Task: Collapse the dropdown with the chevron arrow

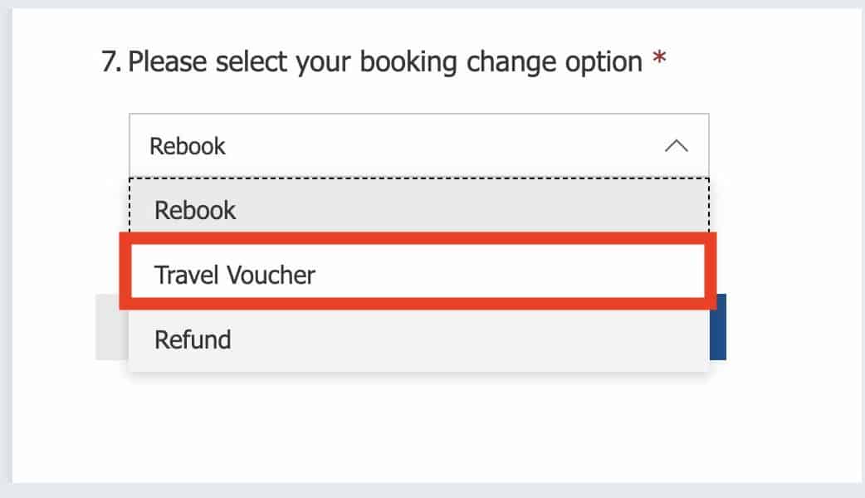Action: click(x=677, y=146)
